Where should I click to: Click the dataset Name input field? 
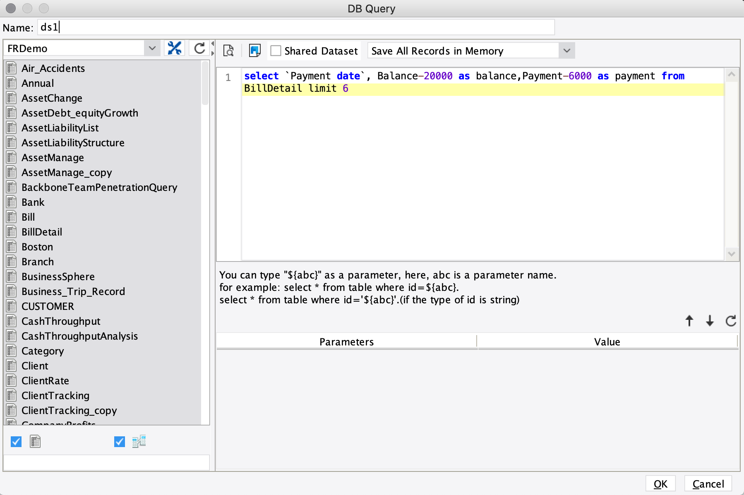(x=296, y=27)
